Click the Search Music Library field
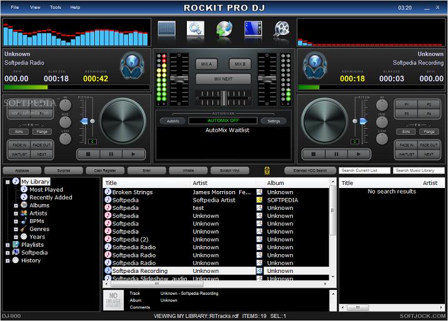Image resolution: width=448 pixels, height=321 pixels. click(418, 170)
